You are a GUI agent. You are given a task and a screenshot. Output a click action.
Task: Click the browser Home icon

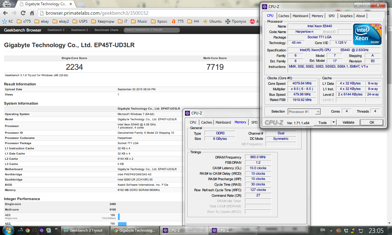point(32,13)
